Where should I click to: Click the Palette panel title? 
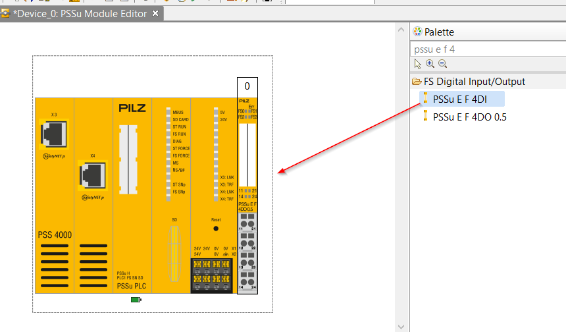(x=439, y=32)
